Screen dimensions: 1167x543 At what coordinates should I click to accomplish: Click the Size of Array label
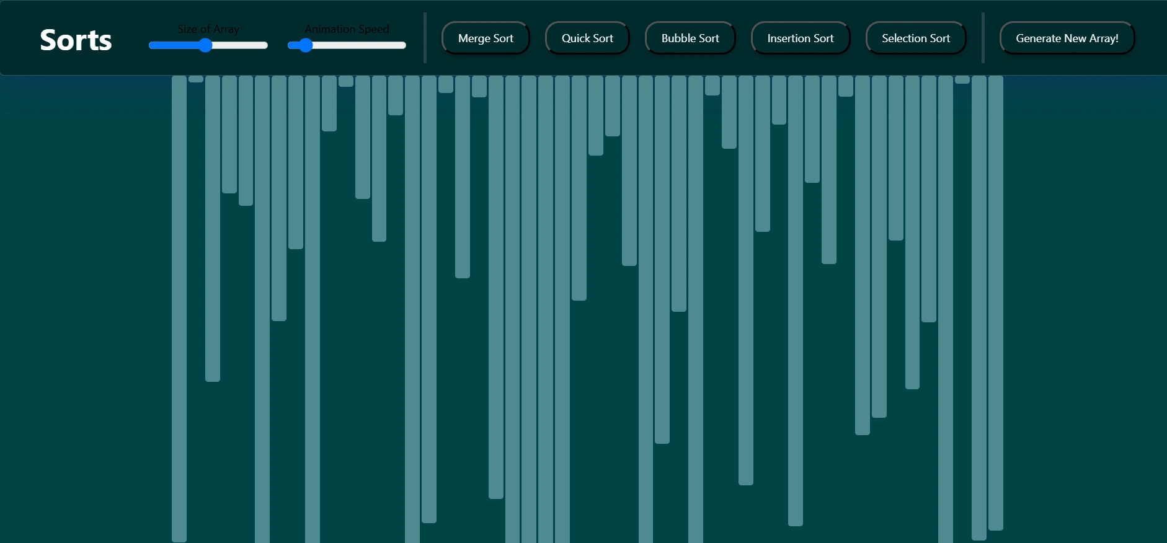(208, 29)
